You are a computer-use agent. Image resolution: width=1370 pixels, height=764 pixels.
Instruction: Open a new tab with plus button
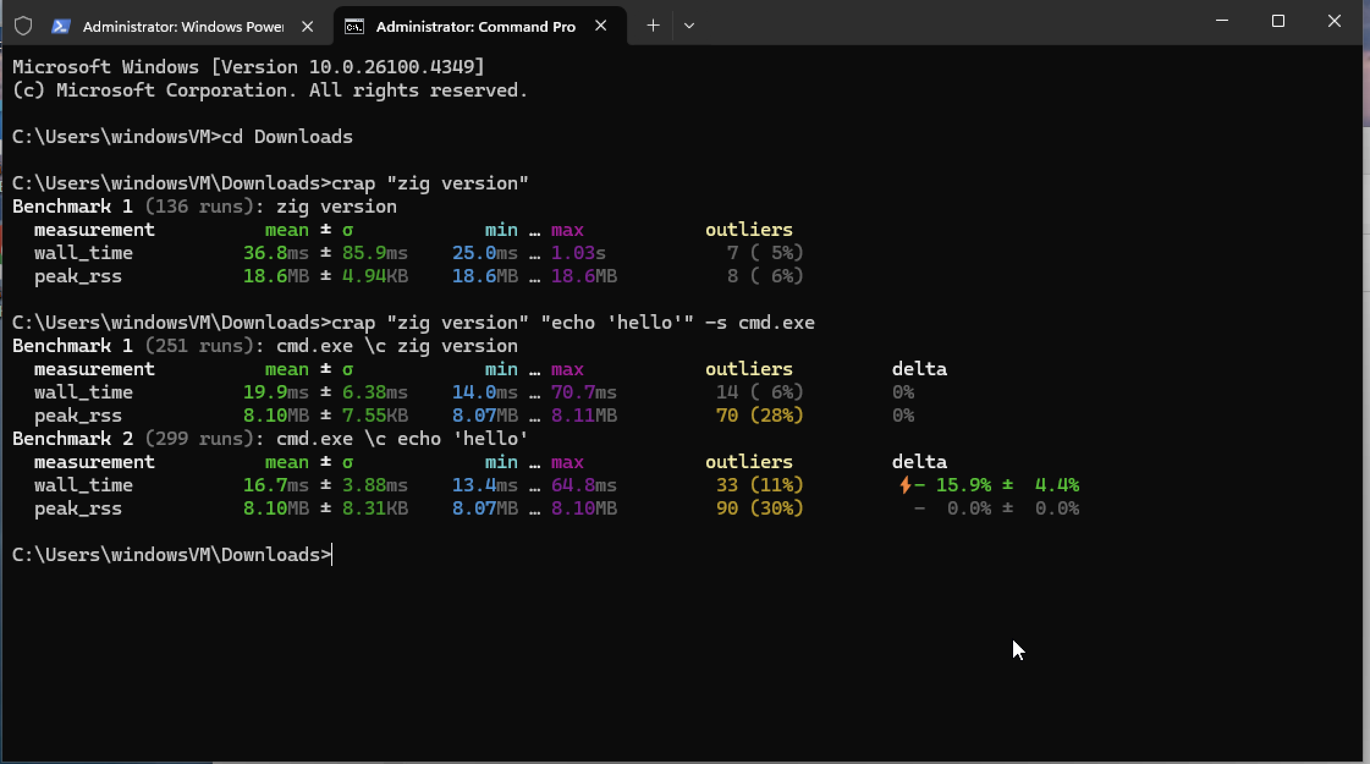pyautogui.click(x=653, y=26)
